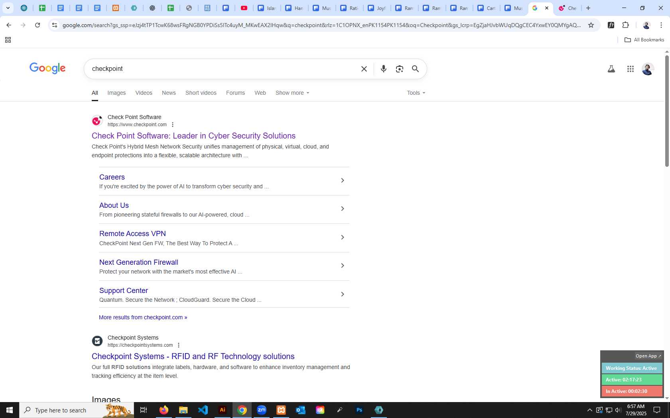Image resolution: width=670 pixels, height=418 pixels.
Task: Open Google Lens image search icon
Action: coord(399,69)
